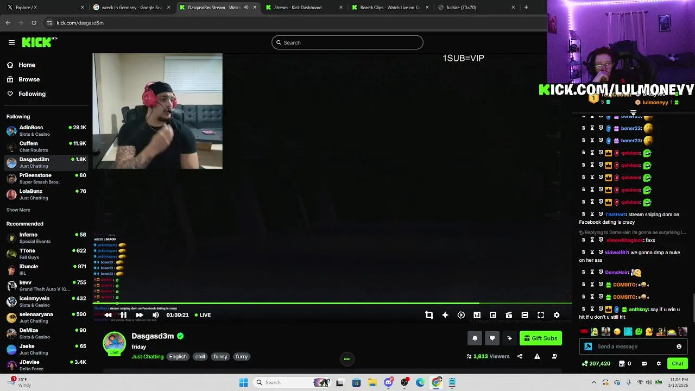
Task: Expand Show more in Following list
Action: click(x=18, y=210)
